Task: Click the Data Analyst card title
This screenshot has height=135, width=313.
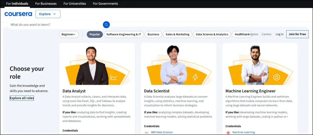Action: tap(74, 91)
